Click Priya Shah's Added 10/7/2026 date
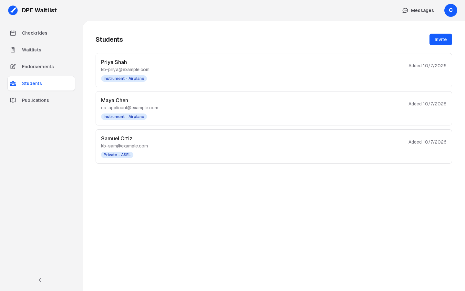Image resolution: width=465 pixels, height=291 pixels. pyautogui.click(x=428, y=66)
